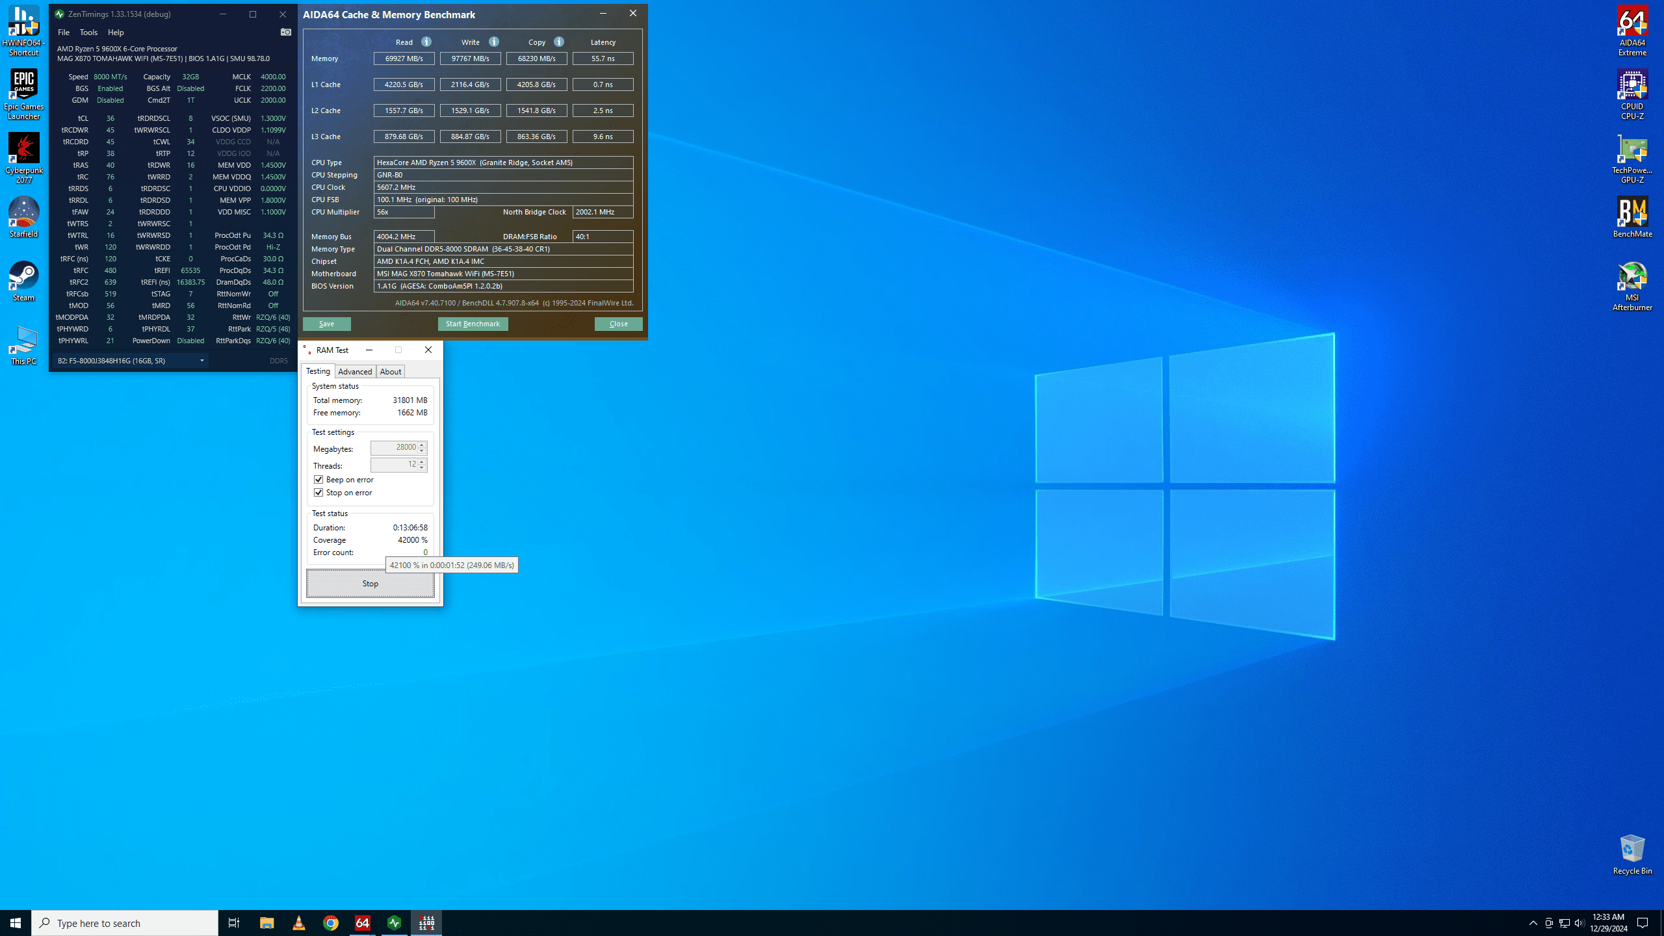The image size is (1664, 936).
Task: Click the Read info icon in AIDA64
Action: click(x=426, y=42)
